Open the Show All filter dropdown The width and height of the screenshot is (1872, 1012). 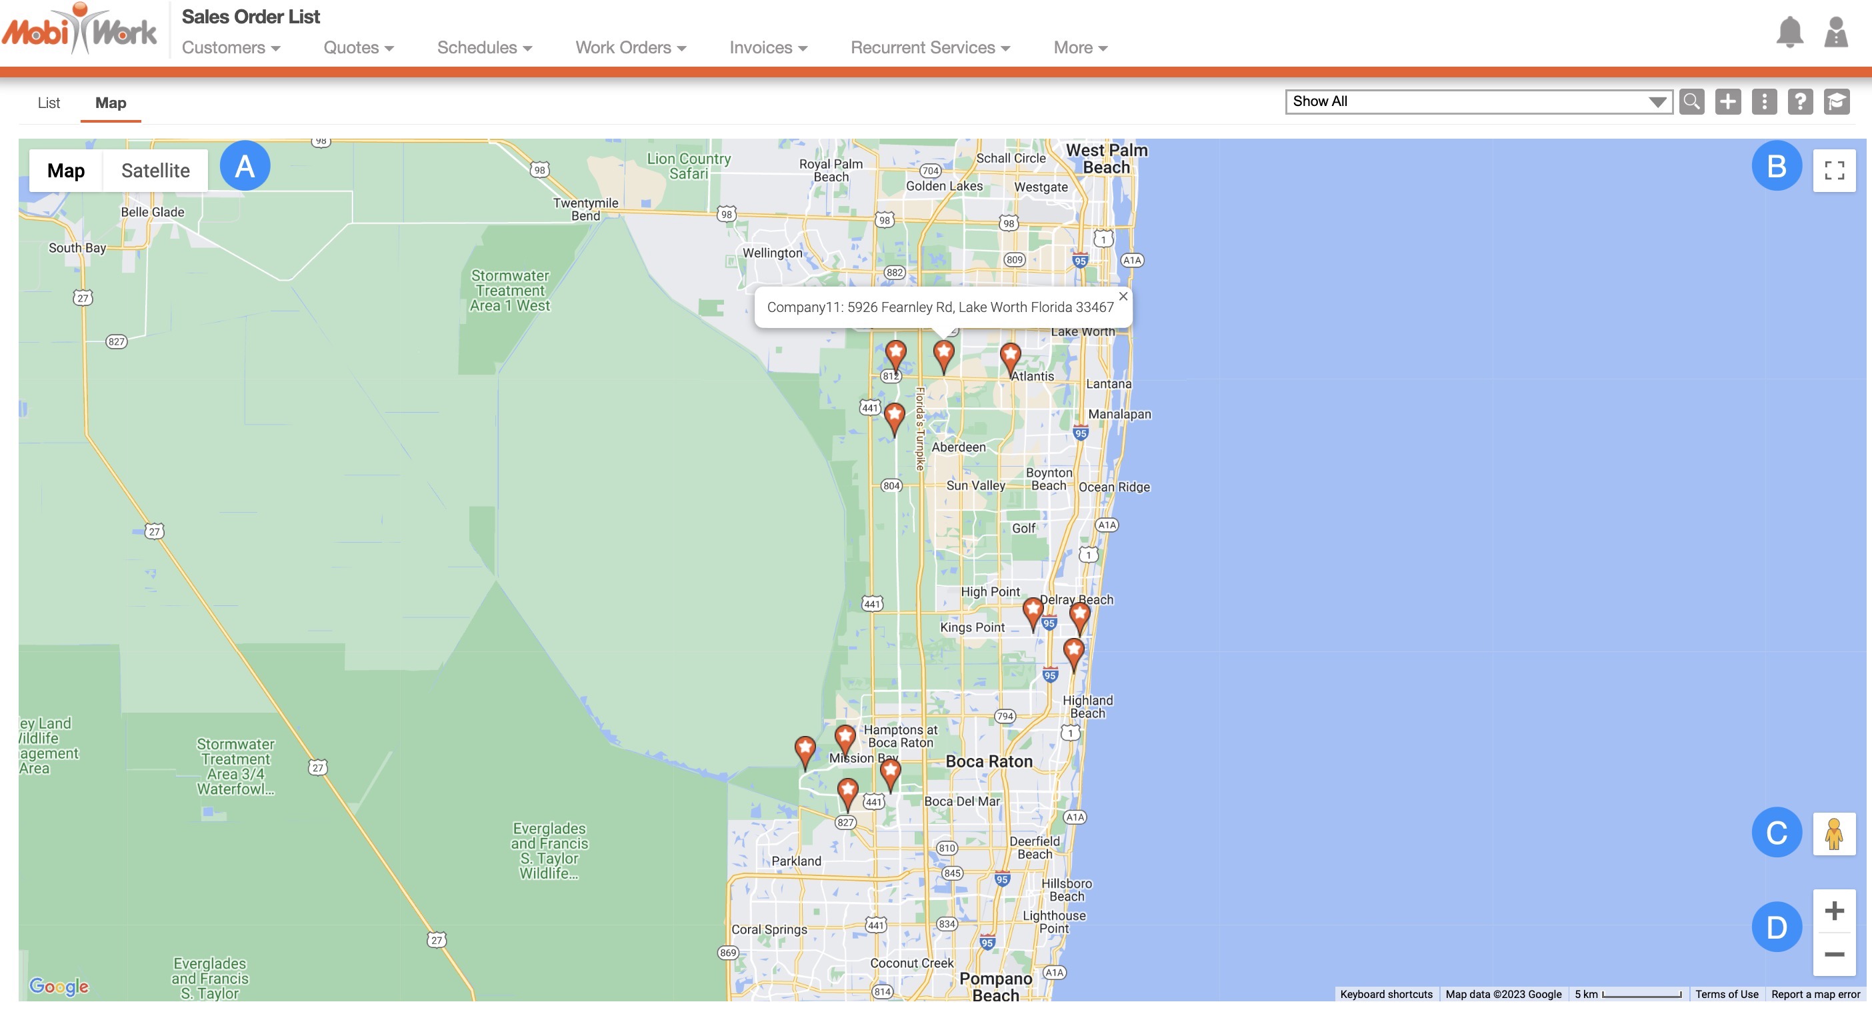click(x=1478, y=102)
